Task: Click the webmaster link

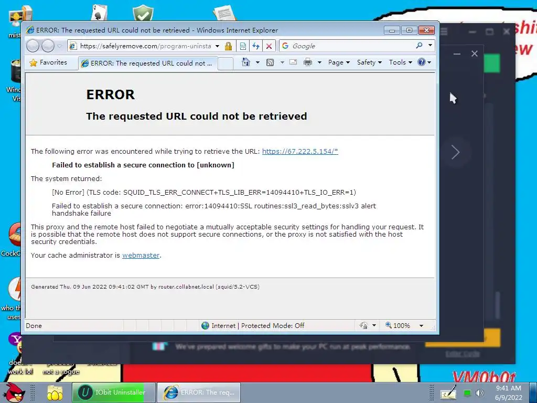Action: (141, 256)
